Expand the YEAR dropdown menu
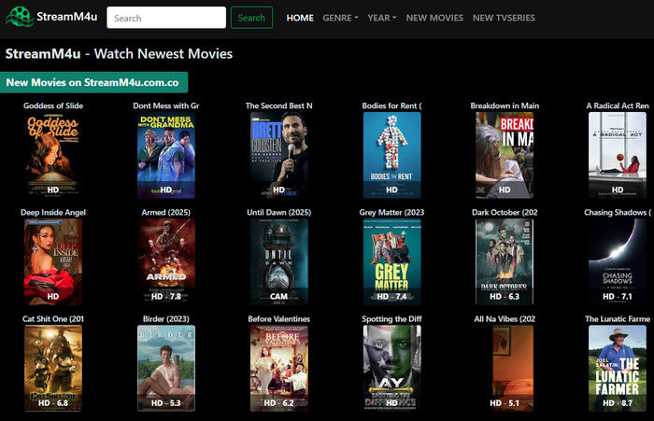 (x=381, y=18)
